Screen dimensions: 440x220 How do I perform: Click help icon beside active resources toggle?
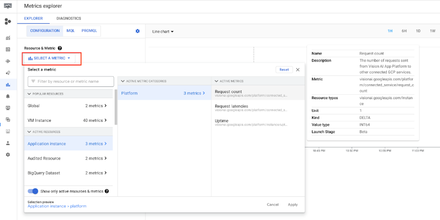pyautogui.click(x=107, y=191)
